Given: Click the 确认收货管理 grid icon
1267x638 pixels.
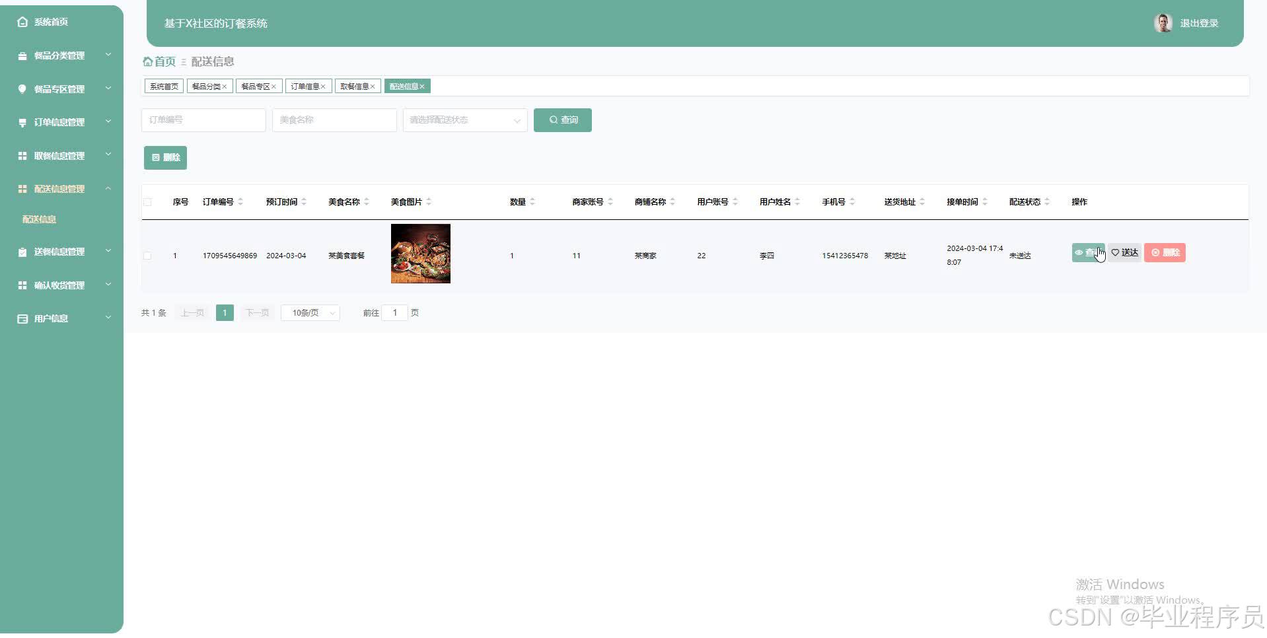Looking at the screenshot, I should click(22, 285).
